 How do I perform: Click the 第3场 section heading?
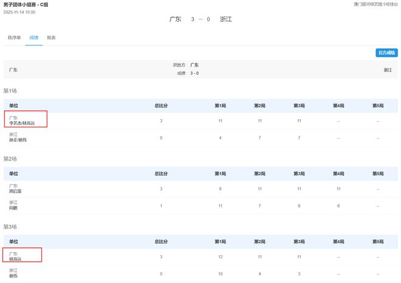[10, 227]
